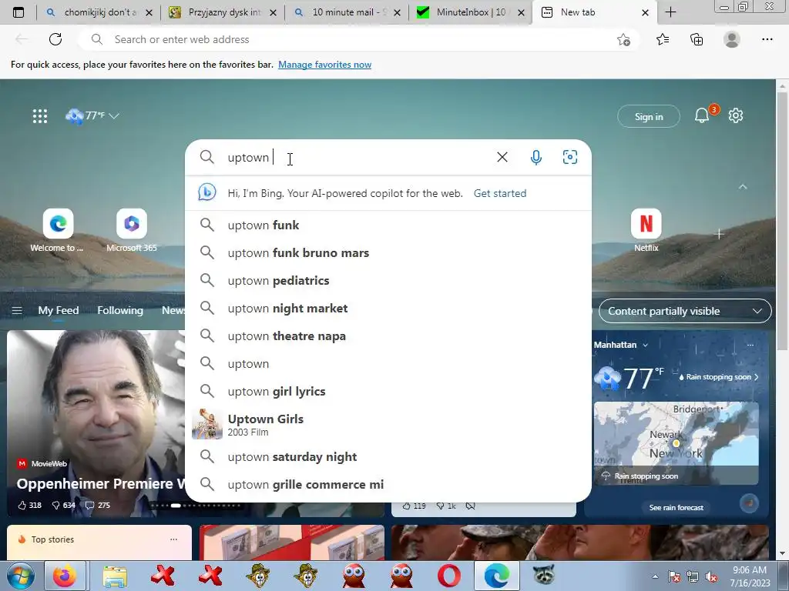Select suggestion uptown girl lyrics
789x591 pixels.
pyautogui.click(x=388, y=391)
